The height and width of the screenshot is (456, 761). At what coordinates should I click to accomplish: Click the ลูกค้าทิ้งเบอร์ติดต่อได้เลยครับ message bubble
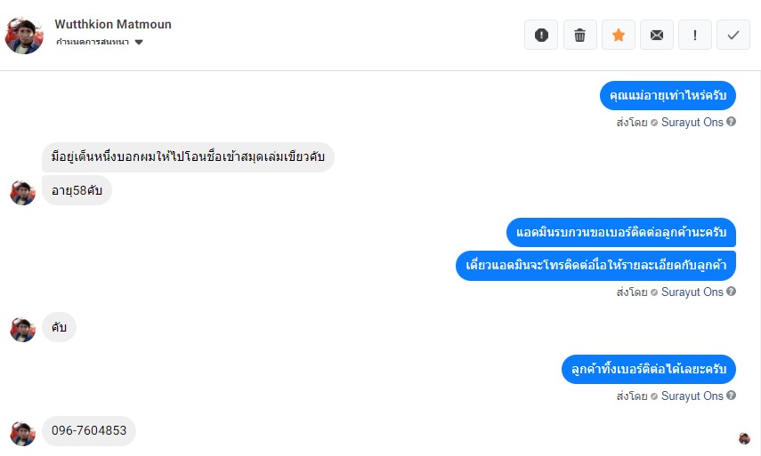tap(649, 369)
